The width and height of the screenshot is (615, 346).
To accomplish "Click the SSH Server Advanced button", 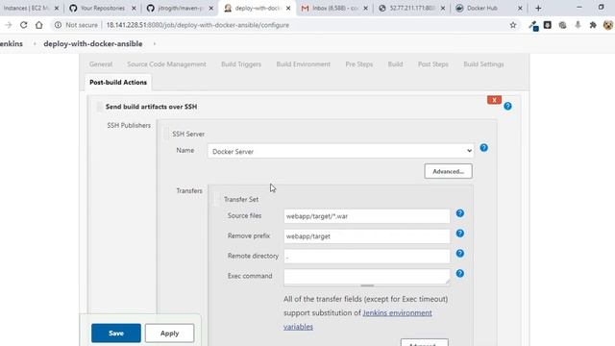I will (x=448, y=171).
